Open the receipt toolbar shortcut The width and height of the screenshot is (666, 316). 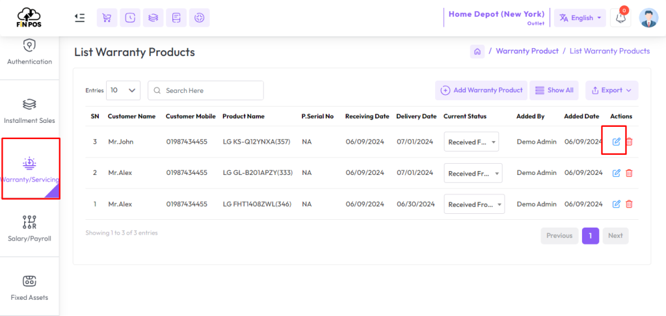tap(176, 18)
